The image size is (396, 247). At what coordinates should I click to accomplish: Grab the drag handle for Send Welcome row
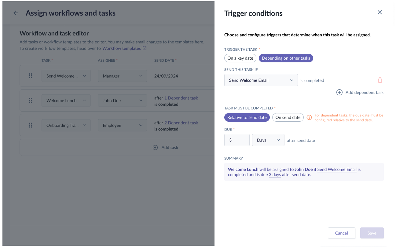31,76
